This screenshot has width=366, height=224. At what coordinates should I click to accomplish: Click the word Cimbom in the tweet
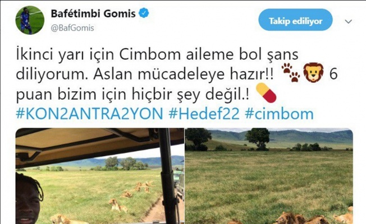150,54
